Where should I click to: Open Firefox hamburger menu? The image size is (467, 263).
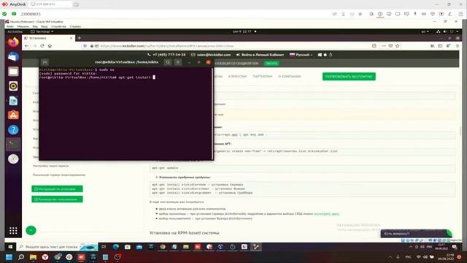458,46
